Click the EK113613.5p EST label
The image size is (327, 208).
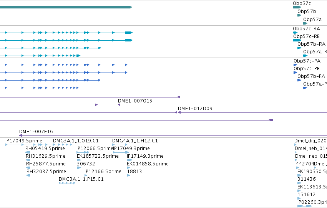pyautogui.click(x=312, y=187)
